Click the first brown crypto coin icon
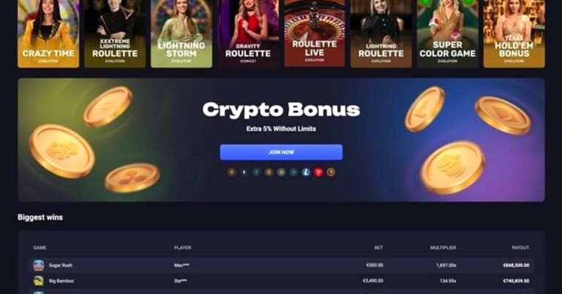This screenshot has height=294, width=562. point(231,172)
